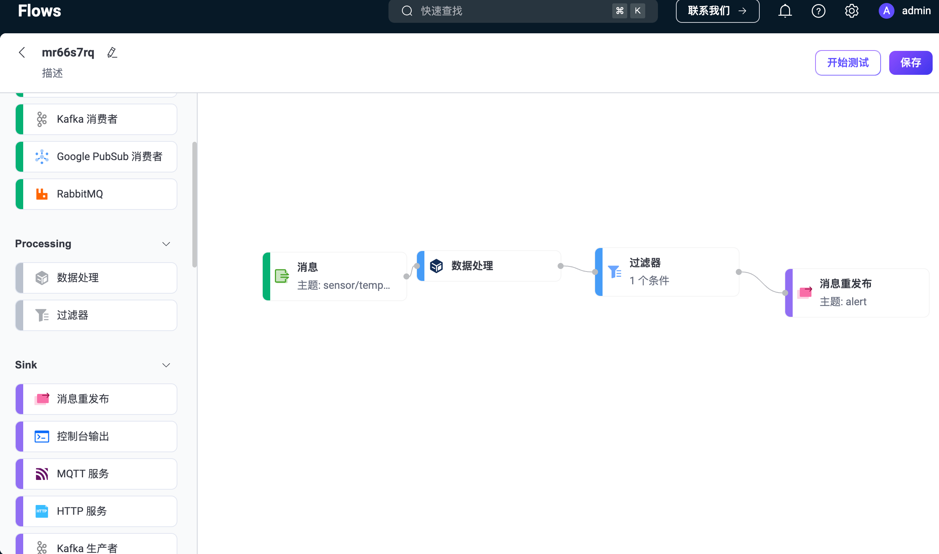This screenshot has width=939, height=554.
Task: Go back with the arrow to Flows
Action: tap(22, 52)
